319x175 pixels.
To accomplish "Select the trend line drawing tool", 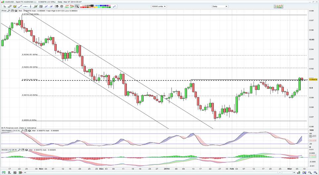I will pyautogui.click(x=20, y=6).
